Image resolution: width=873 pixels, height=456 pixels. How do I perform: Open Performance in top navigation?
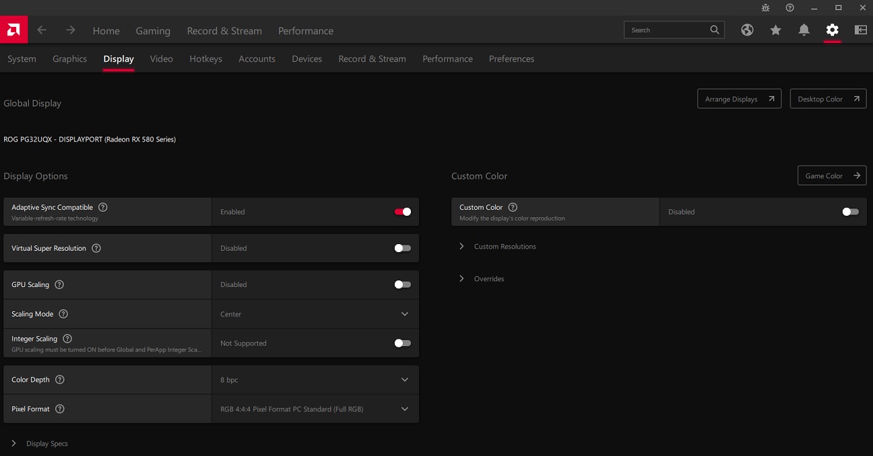tap(306, 31)
